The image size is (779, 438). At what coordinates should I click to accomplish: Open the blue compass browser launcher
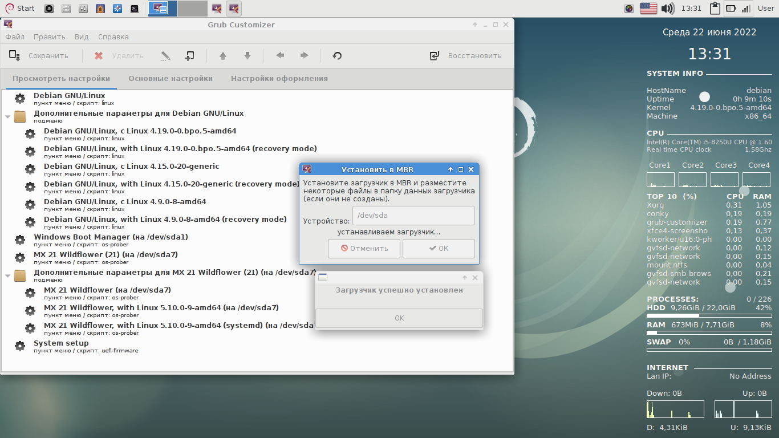pos(117,9)
